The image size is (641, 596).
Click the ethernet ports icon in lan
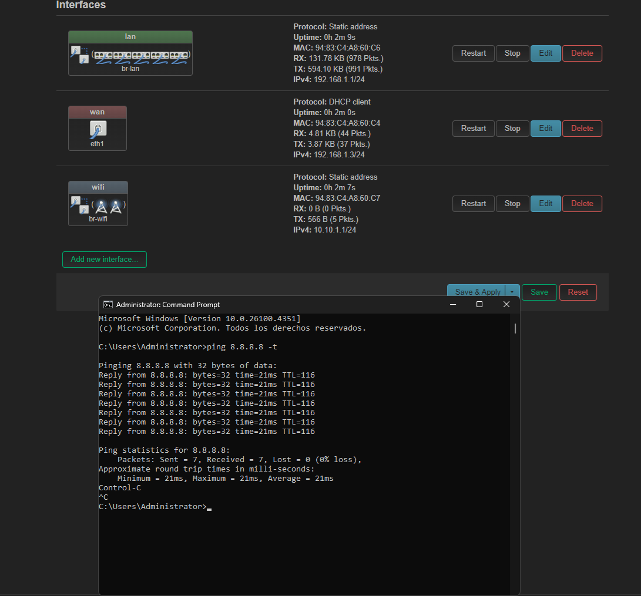pos(141,56)
